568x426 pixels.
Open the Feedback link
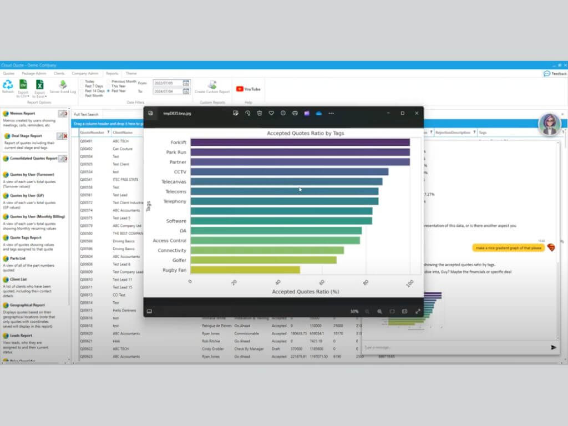tap(555, 73)
